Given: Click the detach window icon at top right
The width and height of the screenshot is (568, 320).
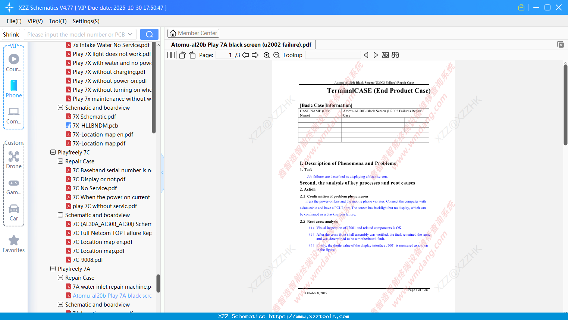Looking at the screenshot, I should [561, 44].
